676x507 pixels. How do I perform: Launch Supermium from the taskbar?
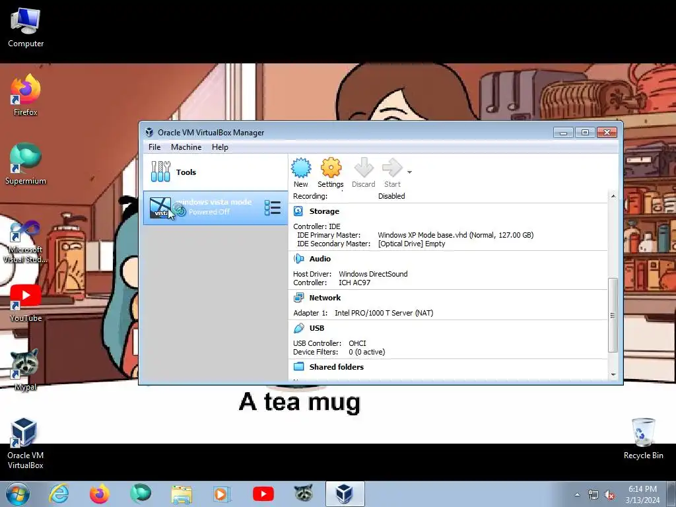click(x=141, y=494)
